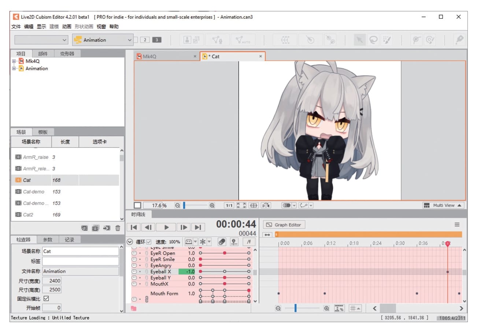Click the timeline fit-width arrows icon
The height and width of the screenshot is (329, 477).
tap(267, 235)
